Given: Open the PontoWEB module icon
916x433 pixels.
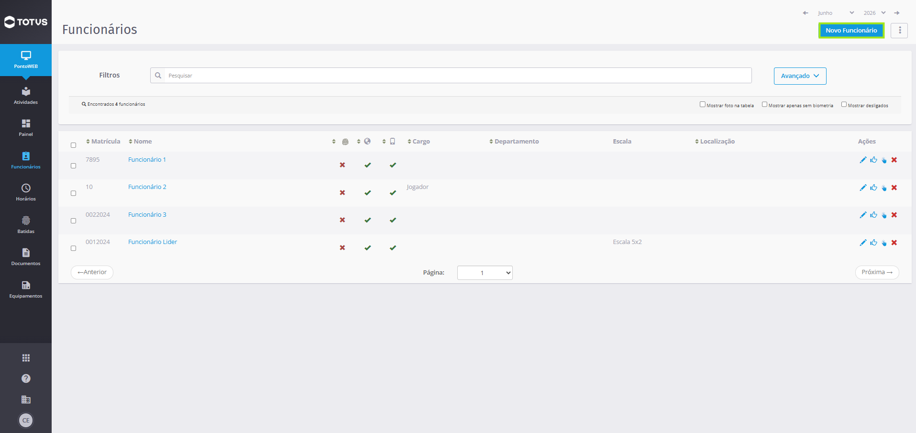Looking at the screenshot, I should 26,60.
